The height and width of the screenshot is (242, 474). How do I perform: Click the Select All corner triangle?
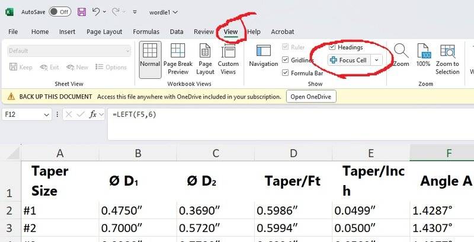point(14,153)
